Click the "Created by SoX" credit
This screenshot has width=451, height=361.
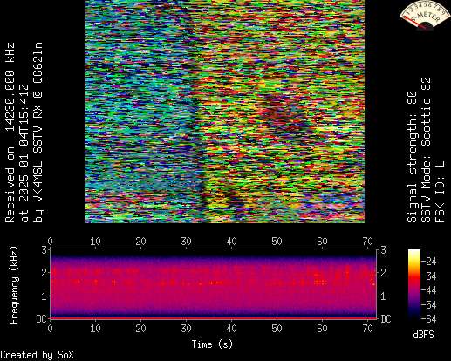(x=37, y=355)
